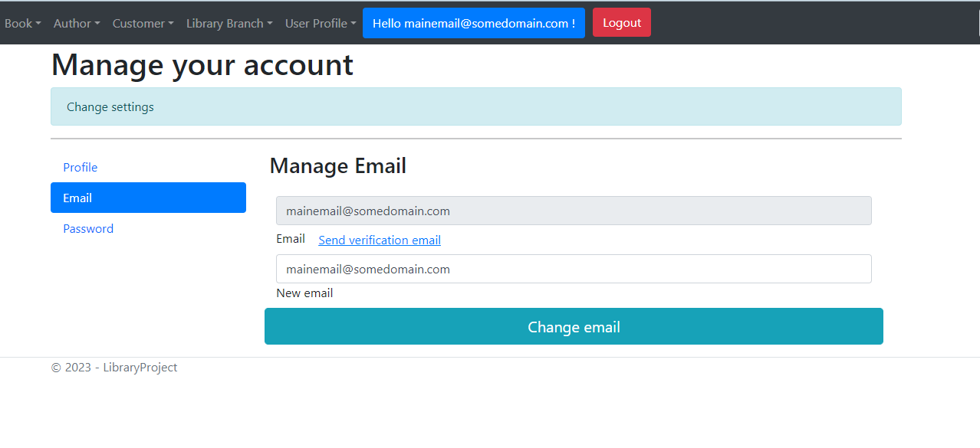Click the New email input field
This screenshot has height=448, width=980.
tap(574, 269)
